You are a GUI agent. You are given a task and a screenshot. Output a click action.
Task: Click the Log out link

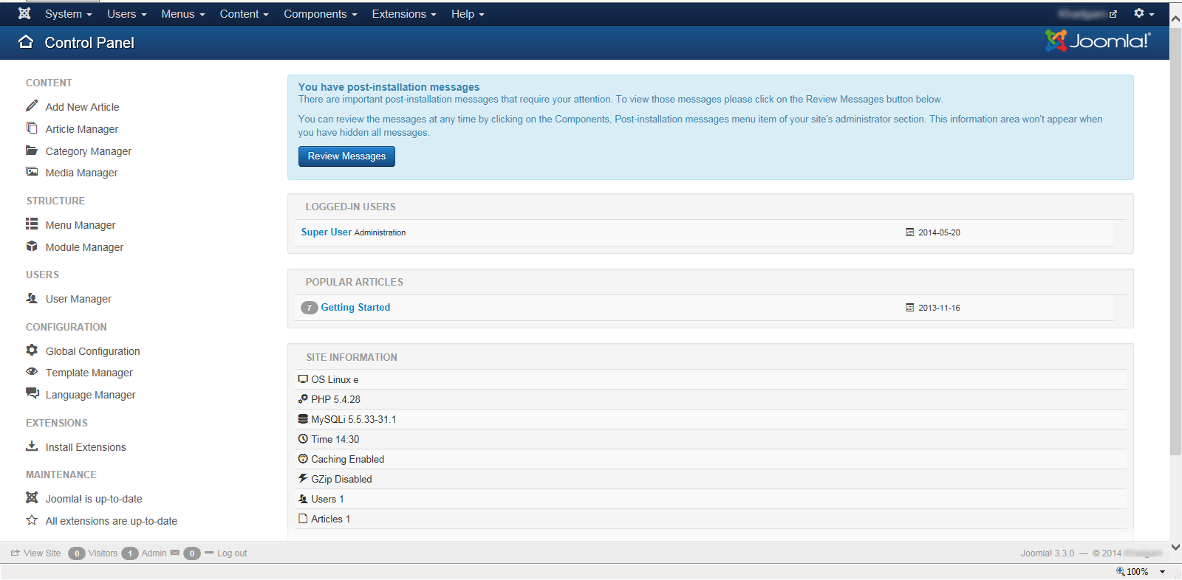click(232, 553)
